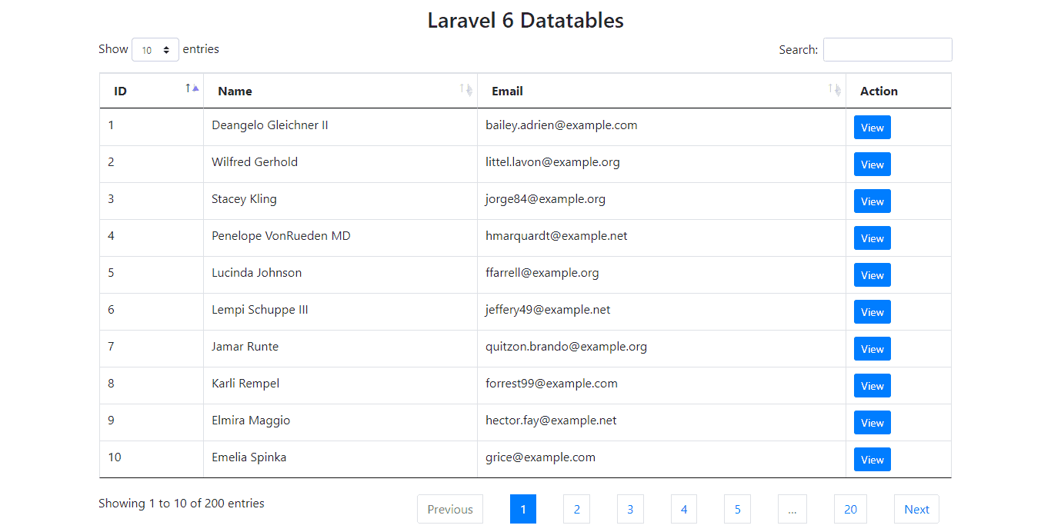Select email bailey.adrien@example.com
1051x532 pixels.
click(561, 125)
